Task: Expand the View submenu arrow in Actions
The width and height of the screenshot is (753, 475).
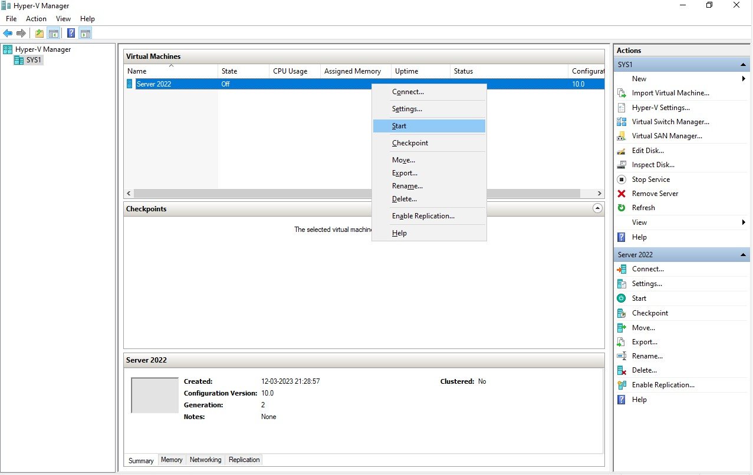Action: tap(744, 222)
